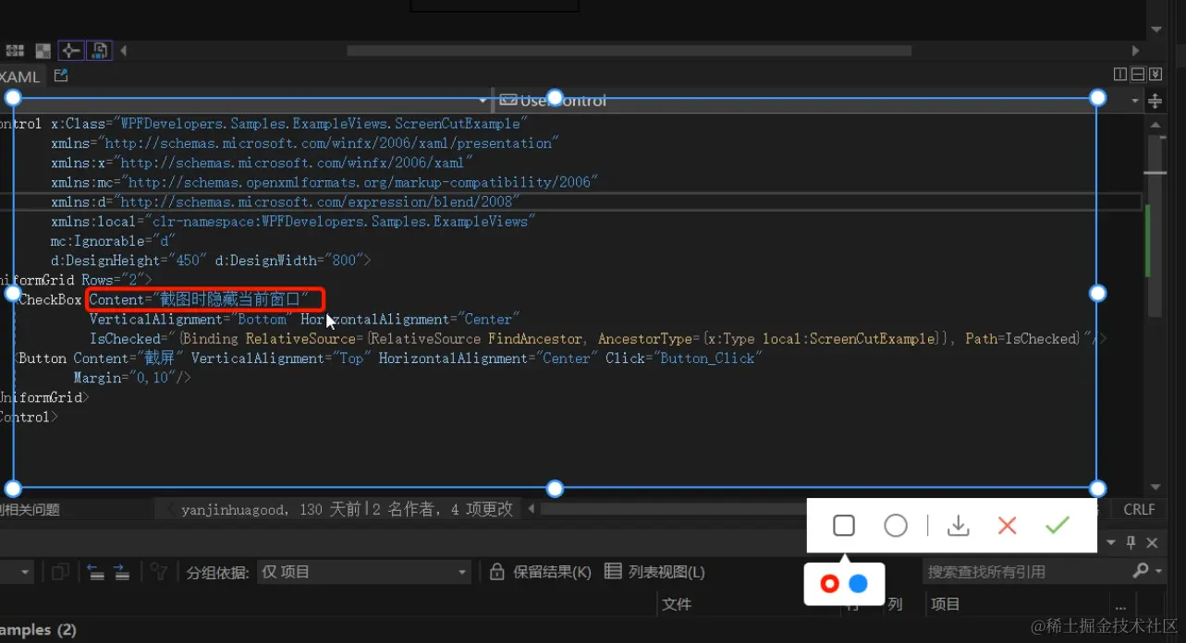The height and width of the screenshot is (643, 1186).
Task: Click the Content="截图时隐藏当前窗口" attribute text
Action: (199, 299)
